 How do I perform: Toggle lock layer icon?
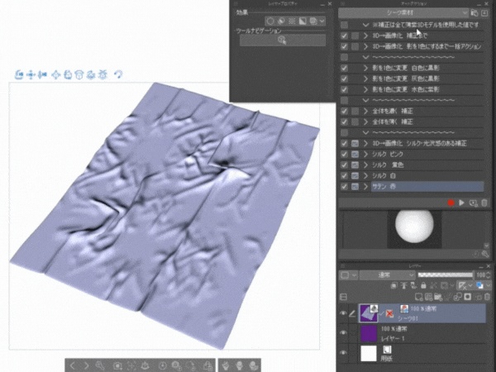[423, 286]
